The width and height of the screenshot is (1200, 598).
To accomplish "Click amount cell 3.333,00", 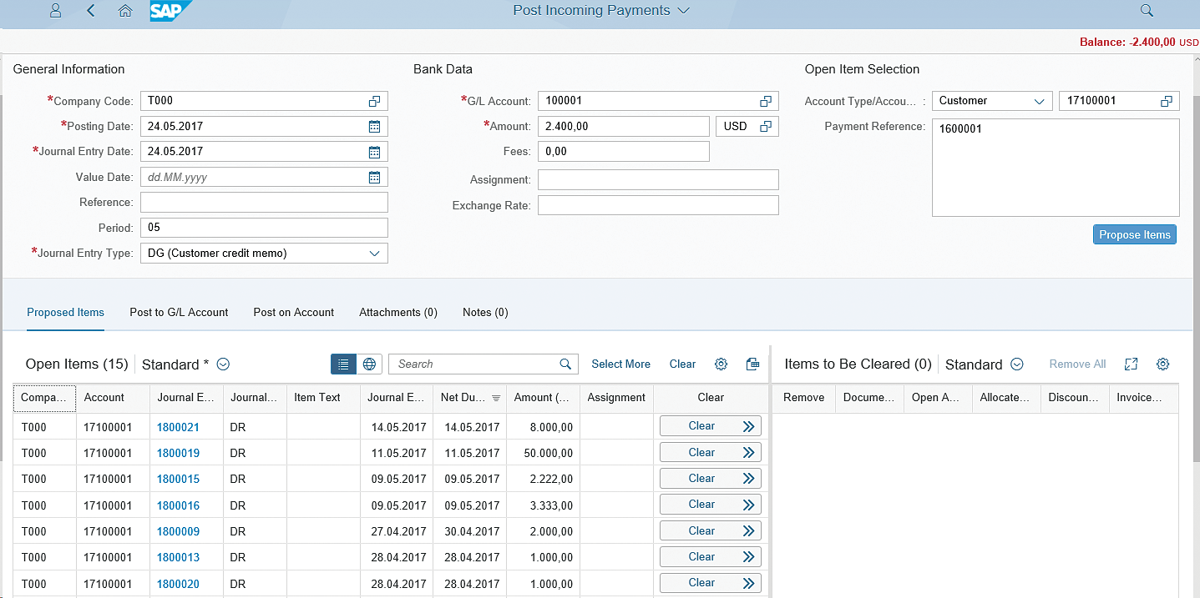I will click(x=543, y=505).
